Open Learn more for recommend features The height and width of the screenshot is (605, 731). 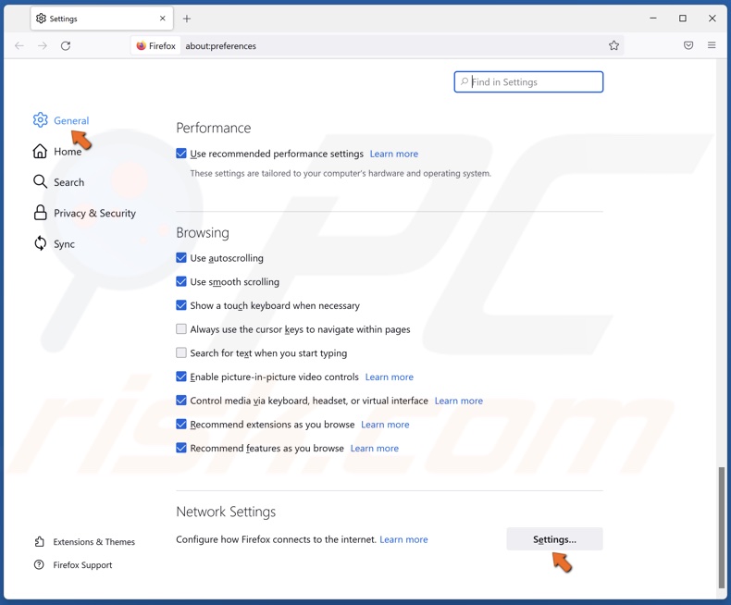pyautogui.click(x=375, y=449)
